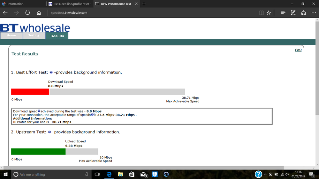Click the blue help question icon
Viewport: 319px width, 179px height.
pyautogui.click(x=258, y=174)
